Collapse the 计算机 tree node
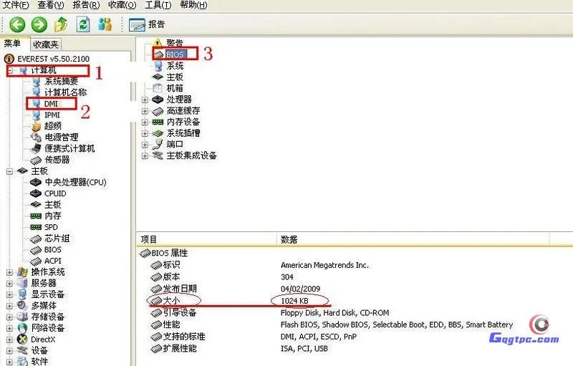 click(10, 70)
